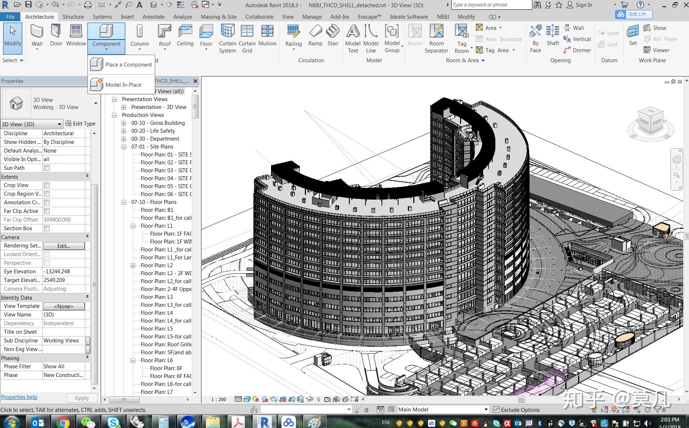
Task: Enable the Section Box checkbox
Action: [x=47, y=228]
